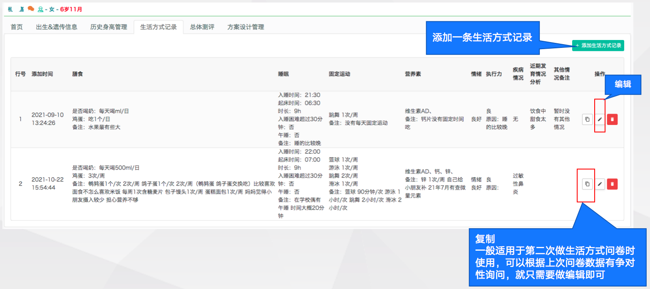This screenshot has height=289, width=650.
Task: Open the orange chat bubble icon
Action: click(x=31, y=9)
